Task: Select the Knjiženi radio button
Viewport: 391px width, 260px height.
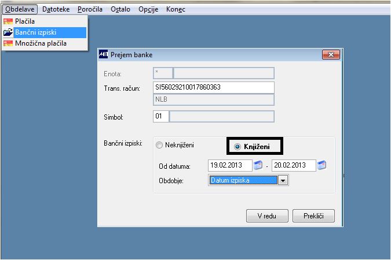Action: (237, 147)
